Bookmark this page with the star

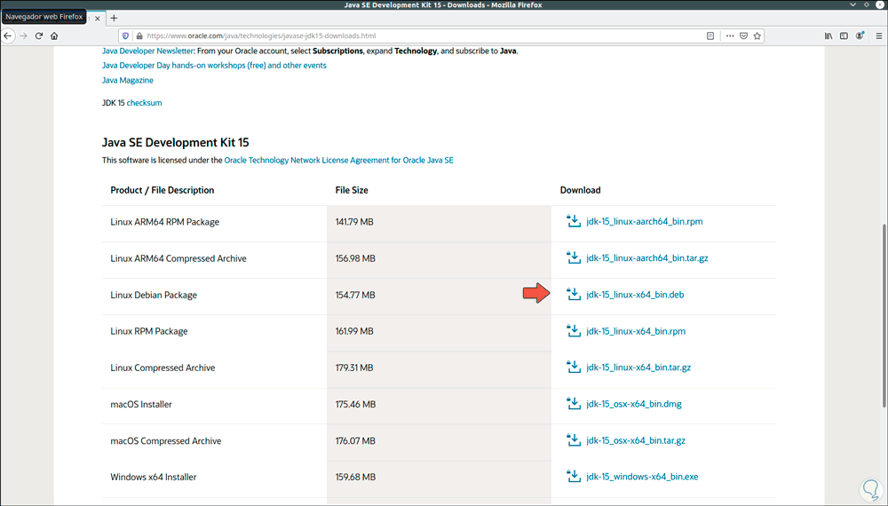click(x=757, y=36)
